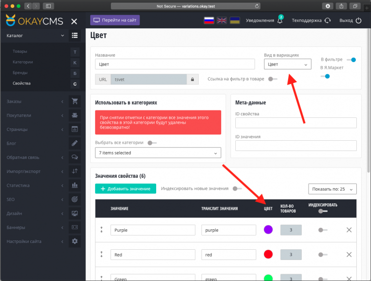Open the 'Показать по: 25' dropdown
The height and width of the screenshot is (281, 371).
332,189
